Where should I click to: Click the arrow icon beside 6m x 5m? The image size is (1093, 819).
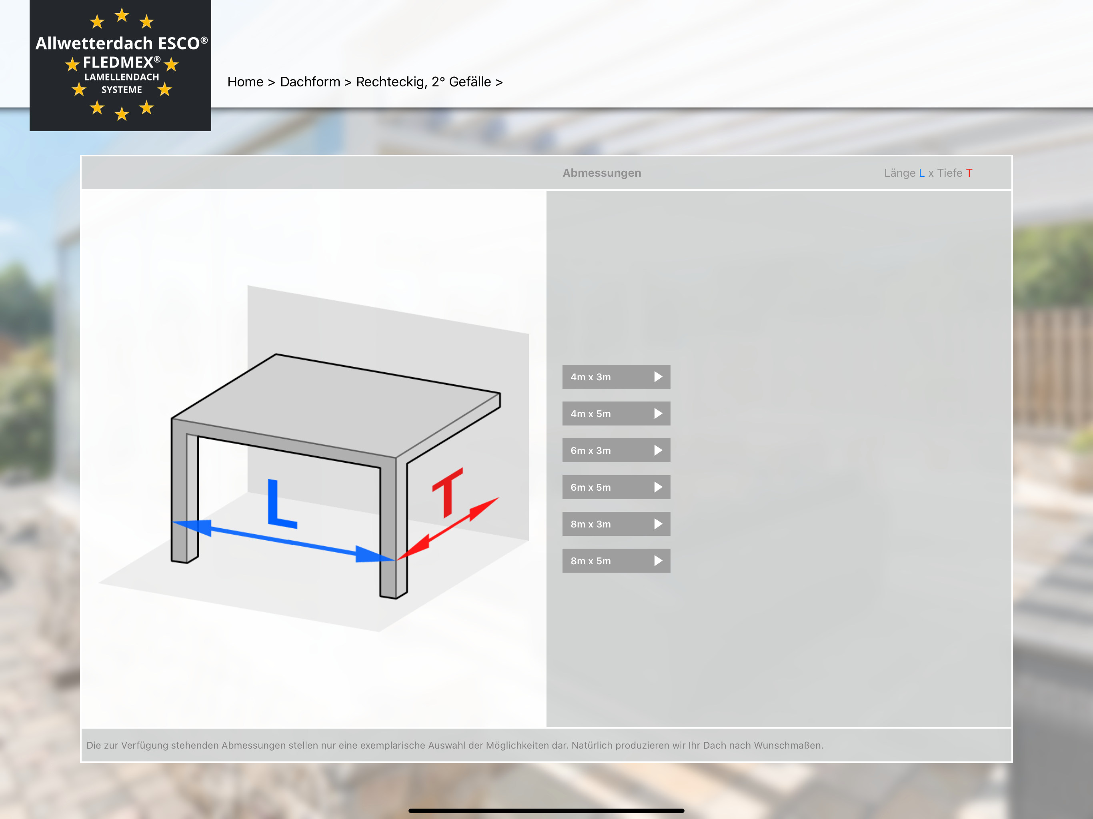point(658,487)
